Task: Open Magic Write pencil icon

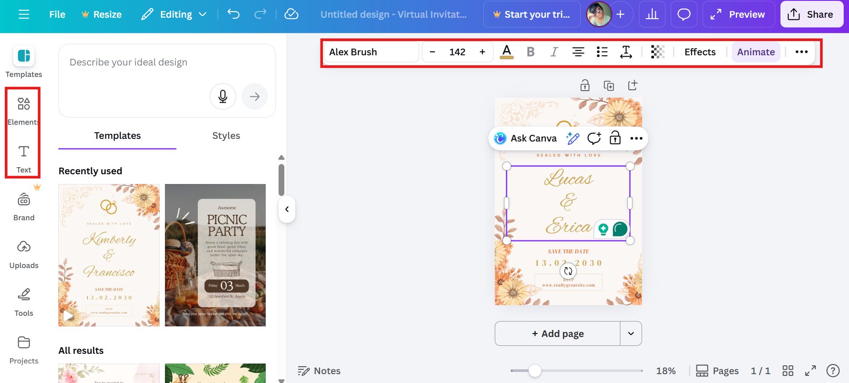Action: pyautogui.click(x=573, y=138)
